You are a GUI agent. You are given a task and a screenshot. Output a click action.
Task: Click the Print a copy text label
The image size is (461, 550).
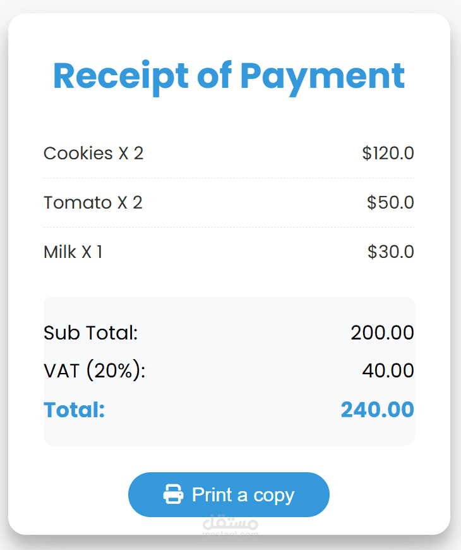pyautogui.click(x=243, y=495)
